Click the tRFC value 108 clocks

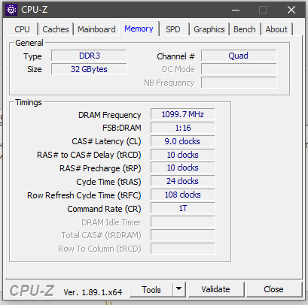point(183,195)
